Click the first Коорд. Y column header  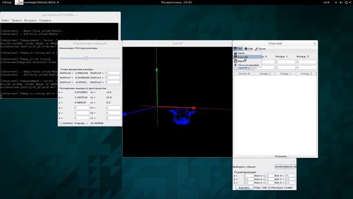pos(286,74)
